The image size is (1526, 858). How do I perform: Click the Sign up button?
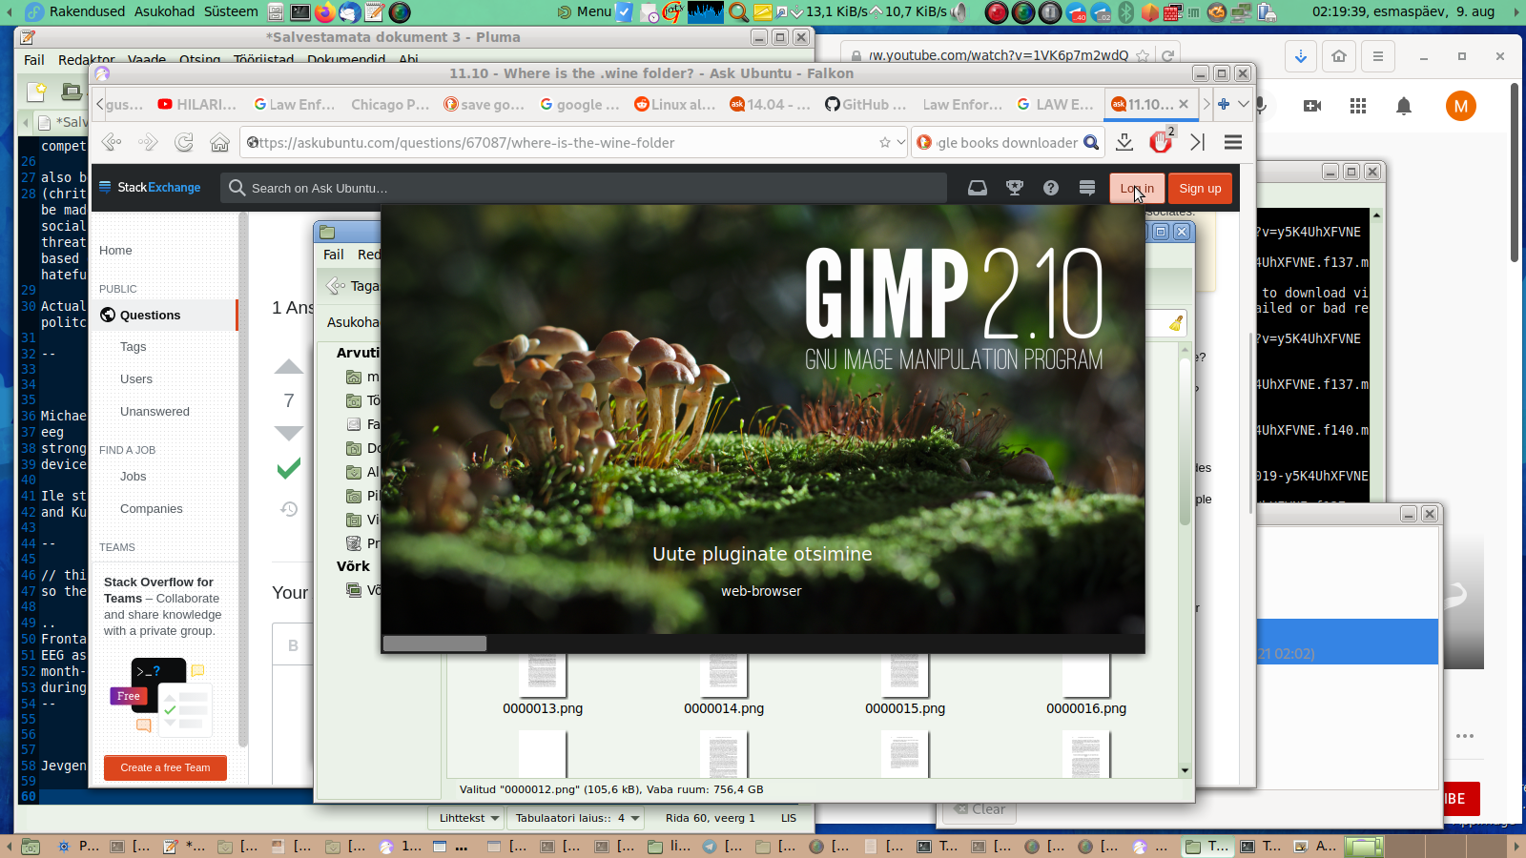(x=1200, y=188)
